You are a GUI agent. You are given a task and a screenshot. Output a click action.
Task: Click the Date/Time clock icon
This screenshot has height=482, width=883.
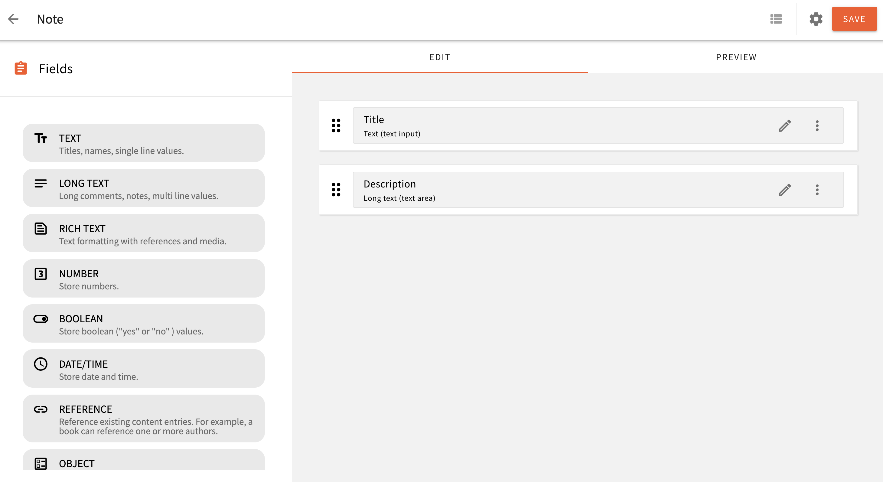41,364
